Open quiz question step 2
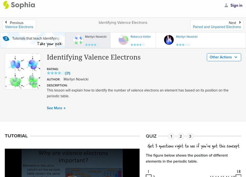The image size is (246, 177). click(x=181, y=136)
